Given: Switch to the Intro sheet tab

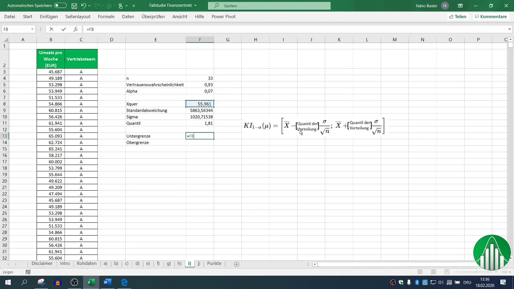Looking at the screenshot, I should [x=65, y=264].
